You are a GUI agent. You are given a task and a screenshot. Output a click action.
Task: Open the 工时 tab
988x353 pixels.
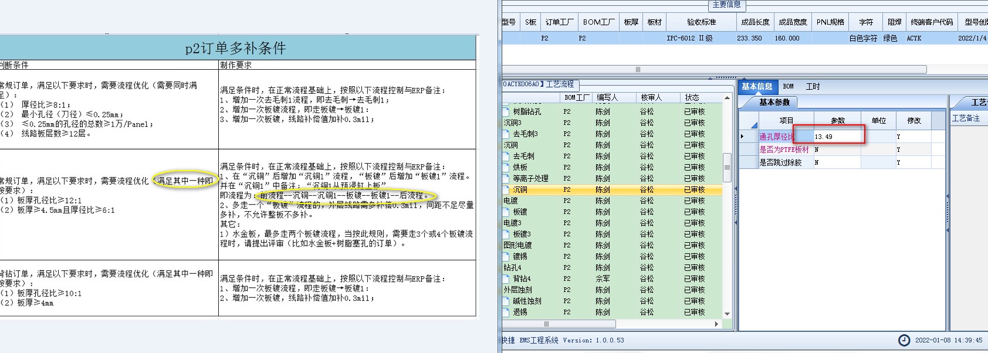813,86
